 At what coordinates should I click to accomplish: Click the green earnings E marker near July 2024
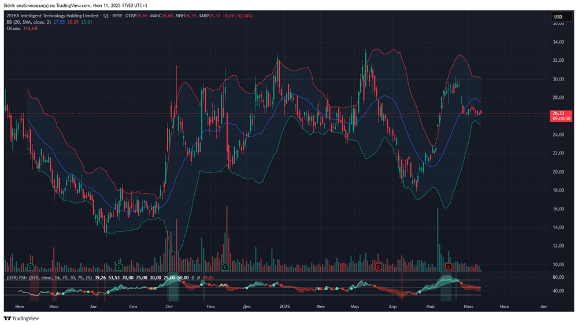pyautogui.click(x=31, y=267)
